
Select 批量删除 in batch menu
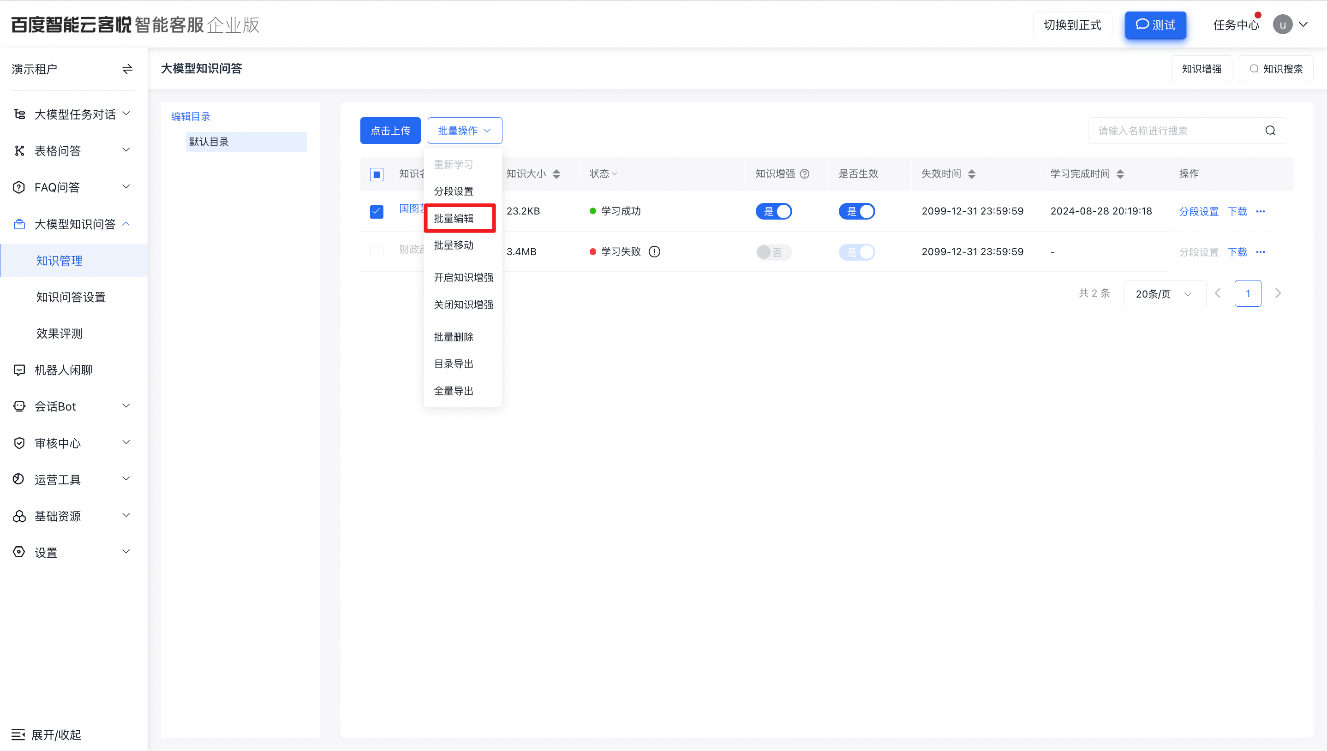[463, 337]
